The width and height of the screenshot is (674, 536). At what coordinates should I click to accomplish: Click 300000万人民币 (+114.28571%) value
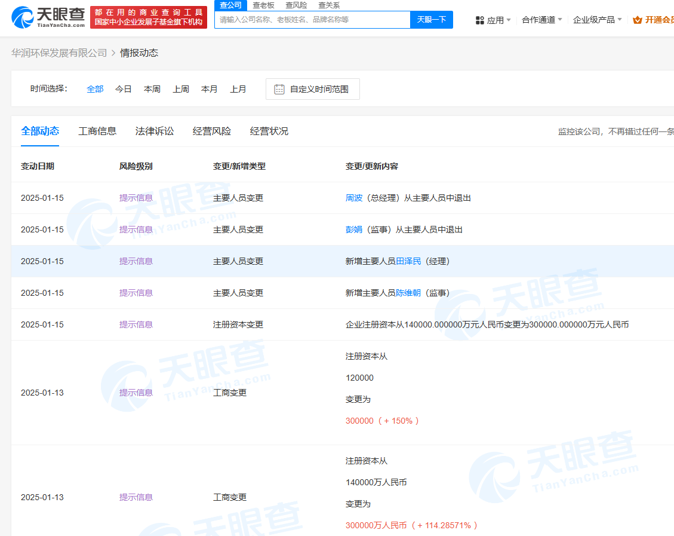point(411,525)
